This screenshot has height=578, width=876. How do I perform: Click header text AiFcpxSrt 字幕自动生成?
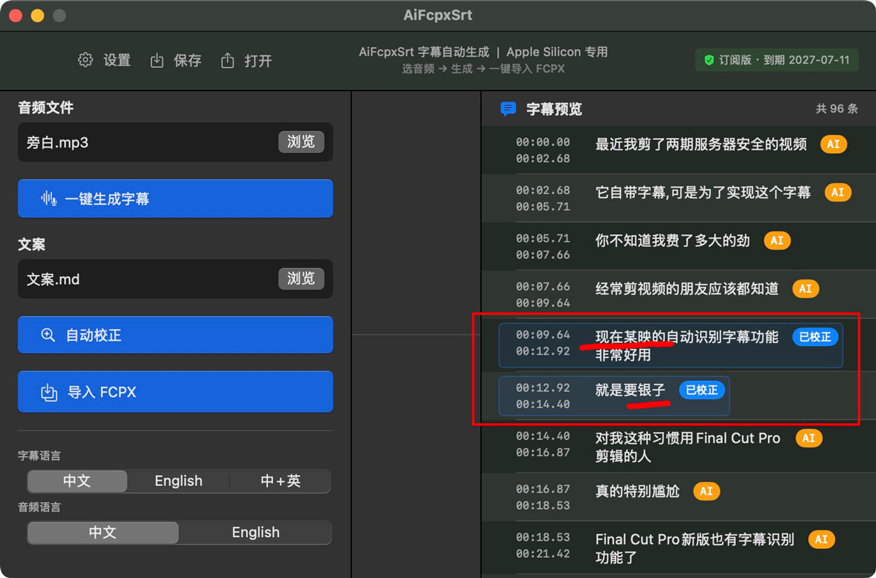coord(424,52)
